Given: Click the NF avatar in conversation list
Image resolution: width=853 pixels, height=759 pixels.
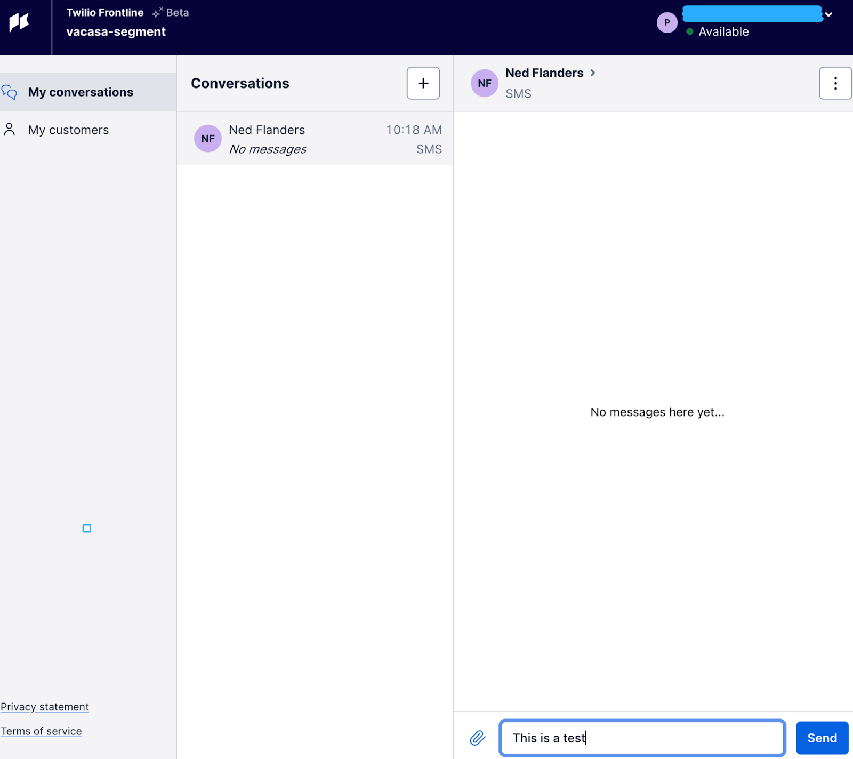Looking at the screenshot, I should [x=207, y=139].
